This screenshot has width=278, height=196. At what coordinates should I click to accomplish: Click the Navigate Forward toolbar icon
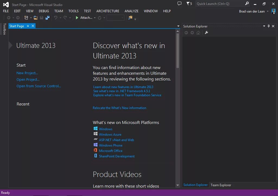(18, 18)
